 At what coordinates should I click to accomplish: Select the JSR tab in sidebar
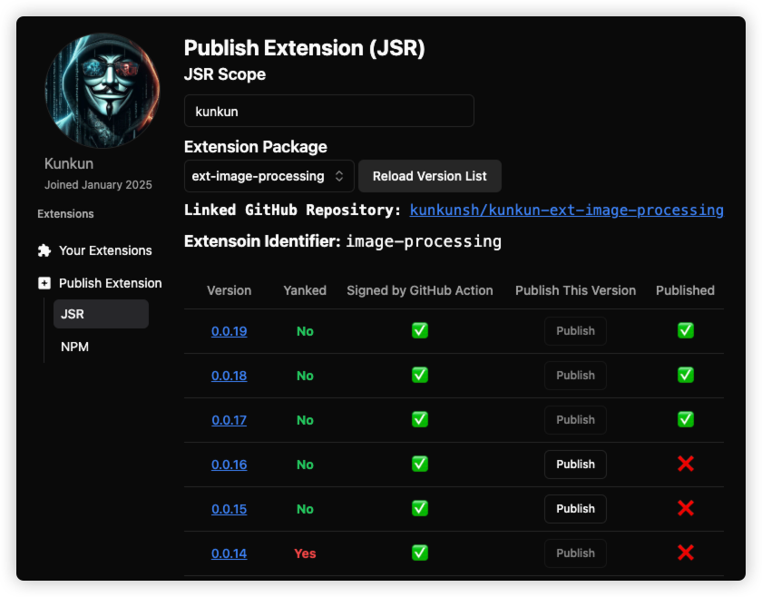tap(101, 314)
